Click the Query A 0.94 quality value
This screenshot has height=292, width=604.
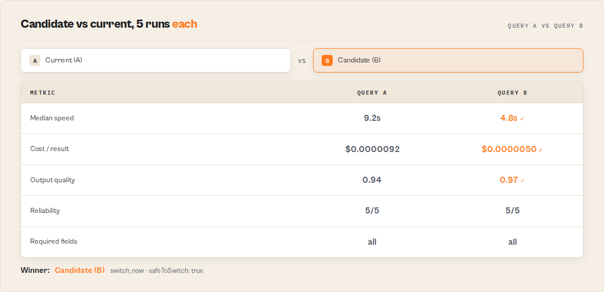click(x=372, y=180)
